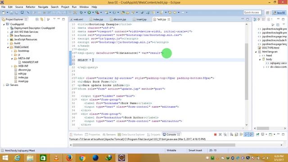Select dbconn.jsp in Project Explorer
Screen dimensions: 288x162
click(x=24, y=70)
